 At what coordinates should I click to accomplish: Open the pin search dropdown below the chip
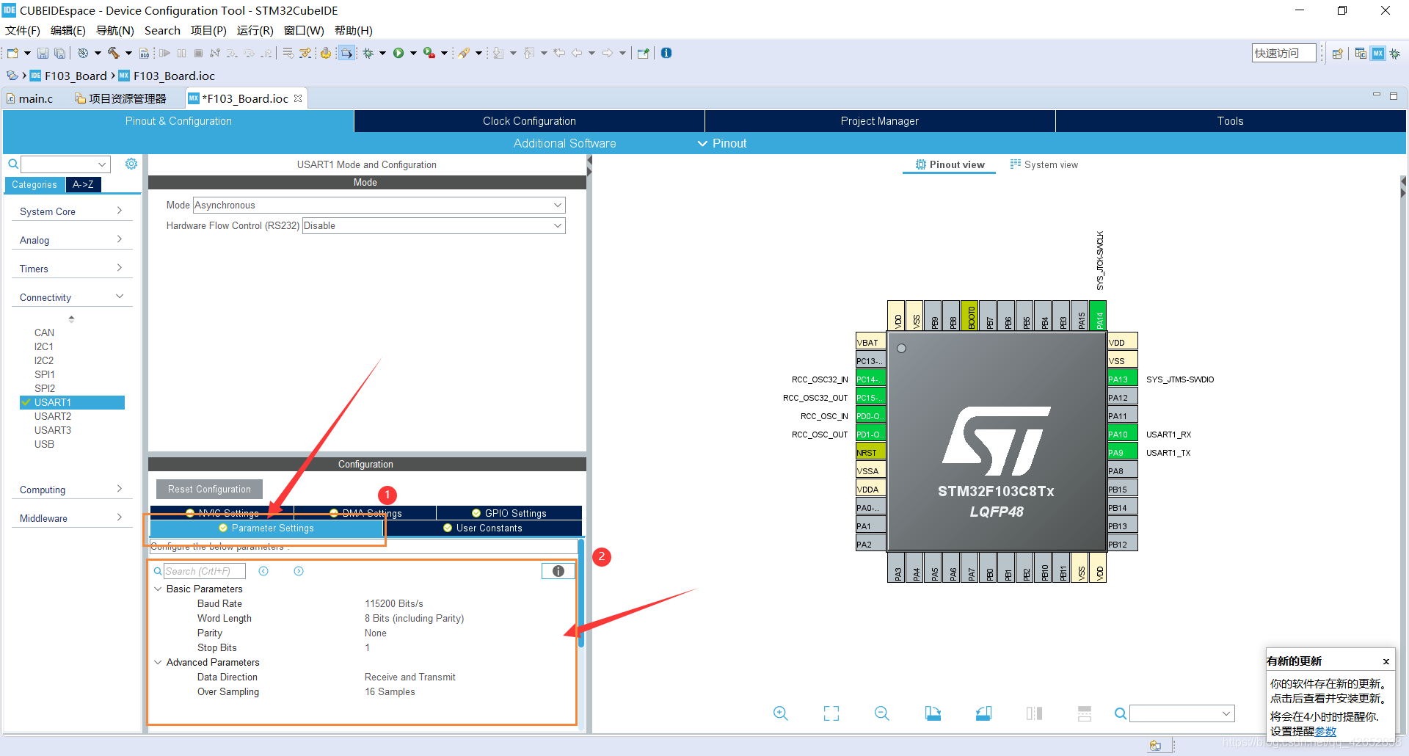click(x=1182, y=713)
